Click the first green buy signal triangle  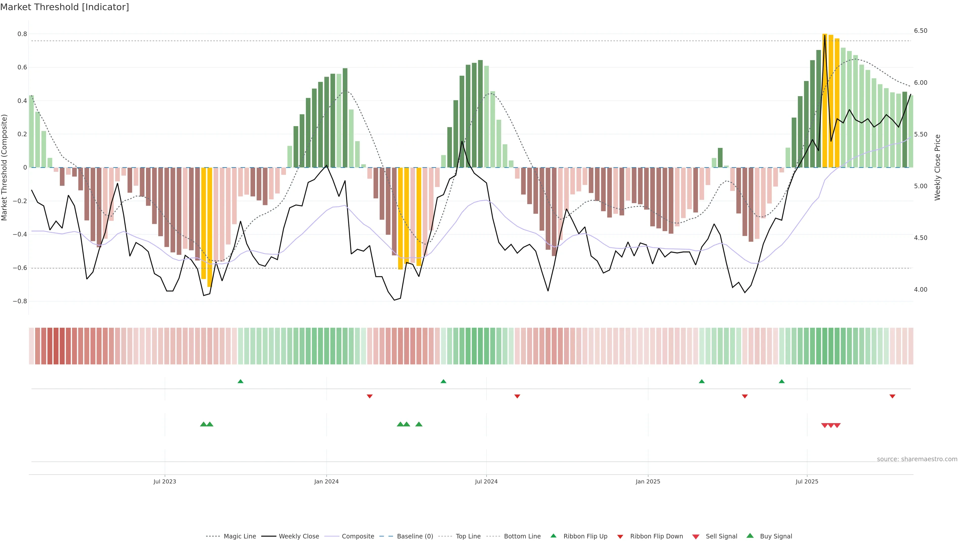click(x=204, y=424)
